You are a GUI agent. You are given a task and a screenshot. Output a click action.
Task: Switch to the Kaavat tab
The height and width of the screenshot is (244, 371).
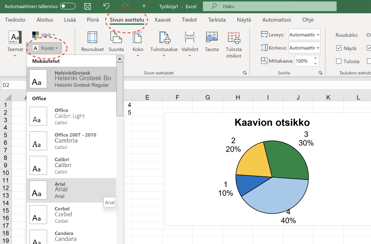(x=163, y=20)
